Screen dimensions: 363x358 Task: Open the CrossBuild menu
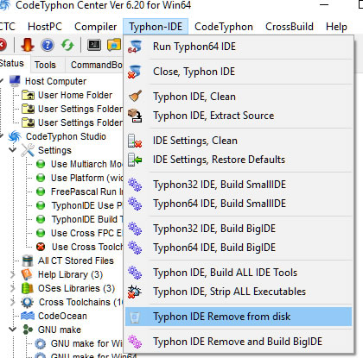coord(290,27)
